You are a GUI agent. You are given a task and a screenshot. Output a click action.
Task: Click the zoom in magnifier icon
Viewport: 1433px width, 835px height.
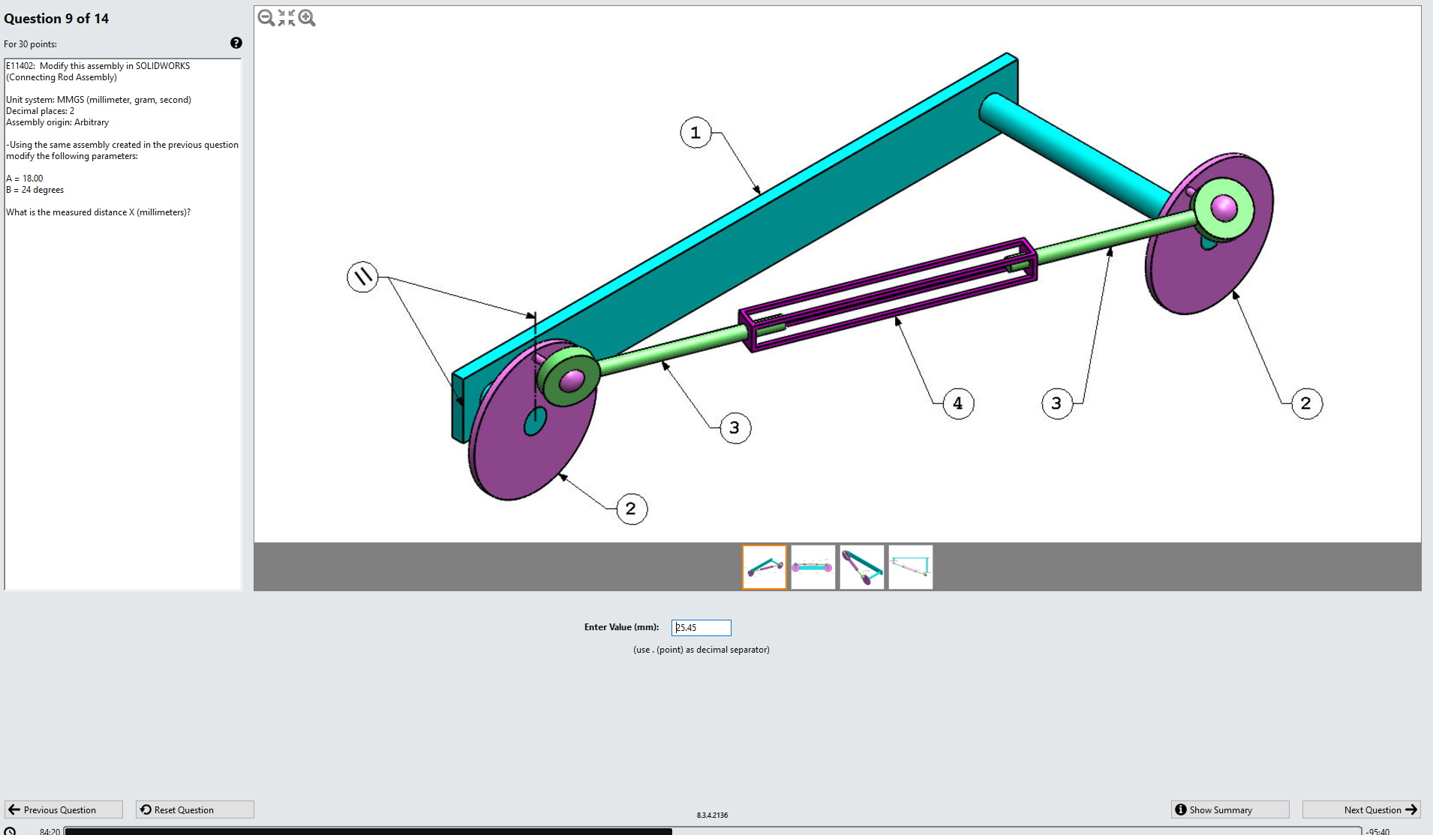pos(306,17)
